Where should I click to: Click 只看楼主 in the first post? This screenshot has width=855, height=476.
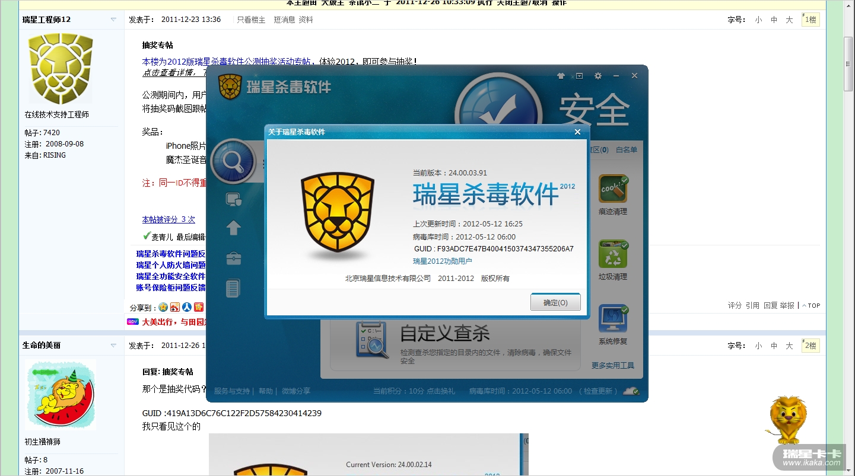[251, 20]
